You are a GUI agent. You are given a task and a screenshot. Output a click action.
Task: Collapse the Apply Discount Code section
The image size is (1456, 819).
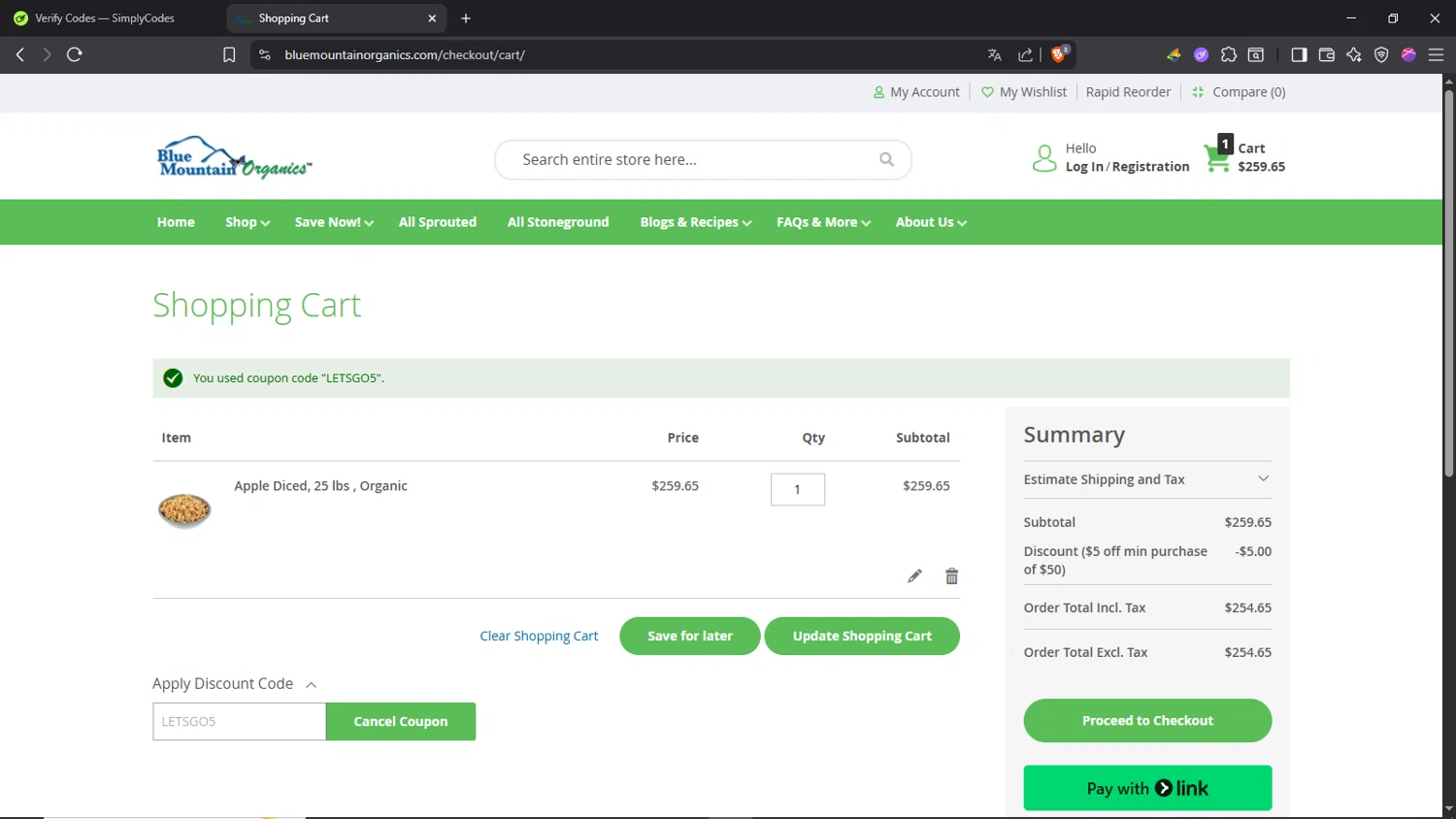(235, 684)
